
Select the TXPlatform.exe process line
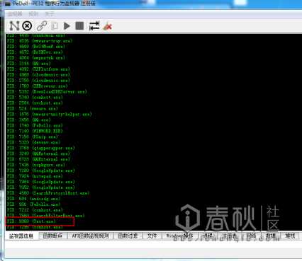click(x=38, y=69)
